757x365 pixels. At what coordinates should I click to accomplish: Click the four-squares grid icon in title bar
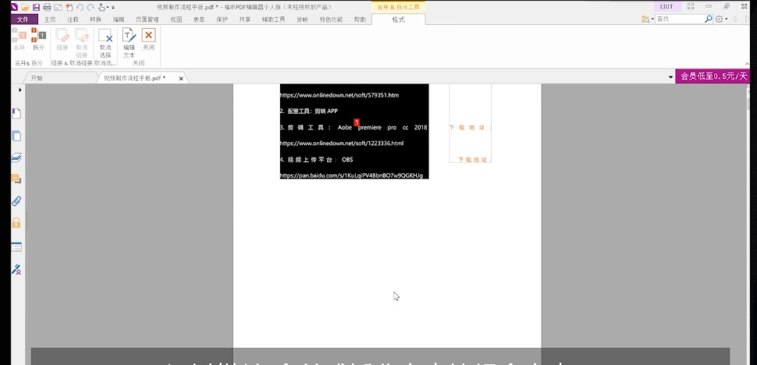tap(691, 7)
